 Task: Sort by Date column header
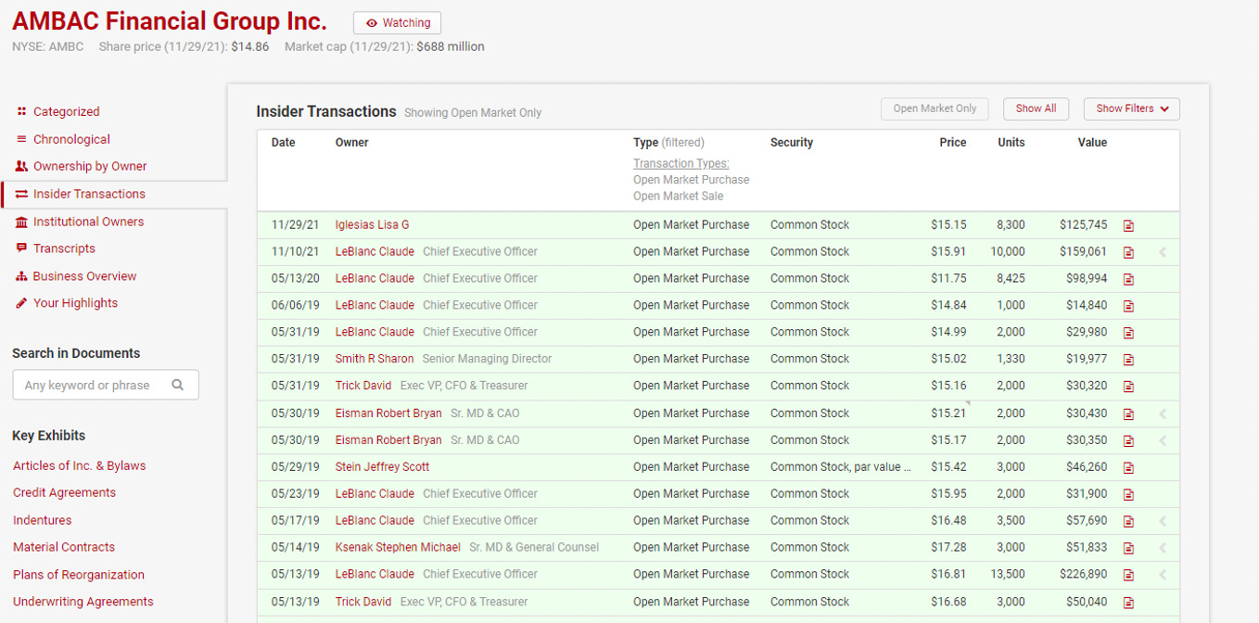pos(283,143)
